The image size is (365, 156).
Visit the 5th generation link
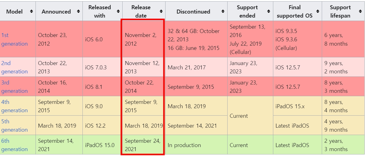click(14, 125)
